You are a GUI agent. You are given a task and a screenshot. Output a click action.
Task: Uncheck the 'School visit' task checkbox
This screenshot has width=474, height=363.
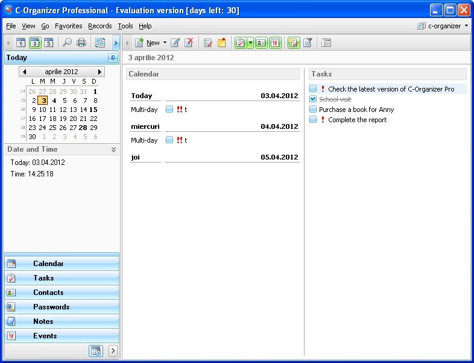tap(313, 99)
